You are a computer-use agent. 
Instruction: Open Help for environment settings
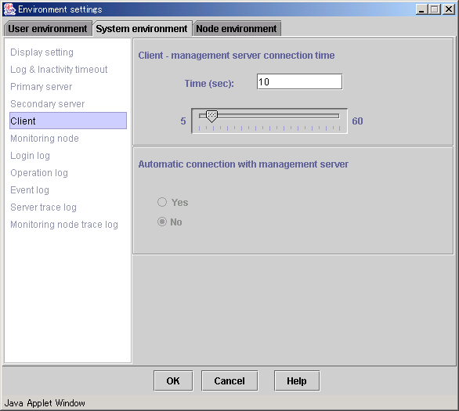tap(297, 381)
